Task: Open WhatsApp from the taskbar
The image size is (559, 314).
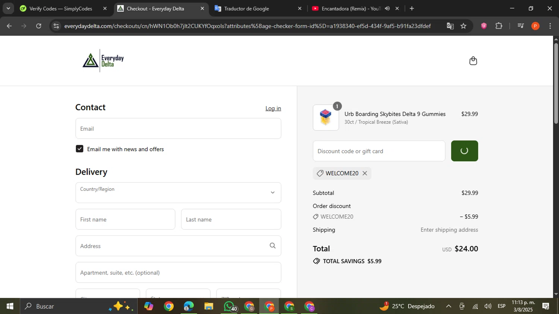Action: click(x=229, y=306)
